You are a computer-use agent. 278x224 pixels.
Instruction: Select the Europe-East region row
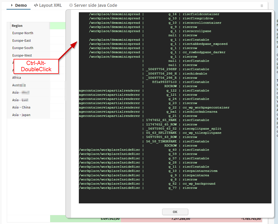(x=22, y=41)
